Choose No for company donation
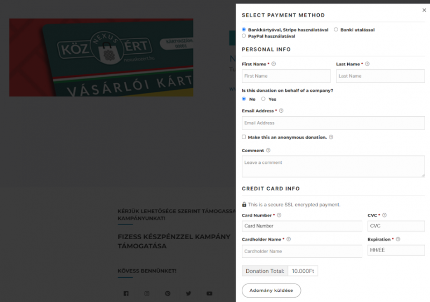The image size is (430, 302). tap(244, 99)
